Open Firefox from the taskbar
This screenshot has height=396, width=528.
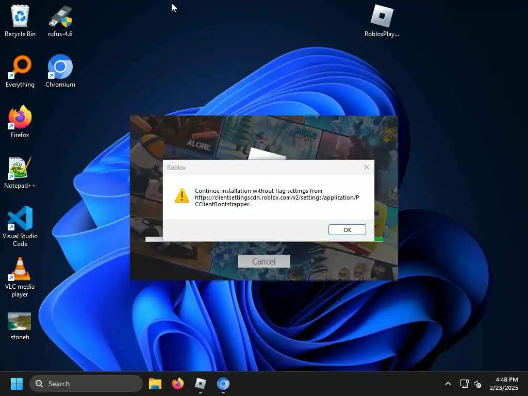178,384
